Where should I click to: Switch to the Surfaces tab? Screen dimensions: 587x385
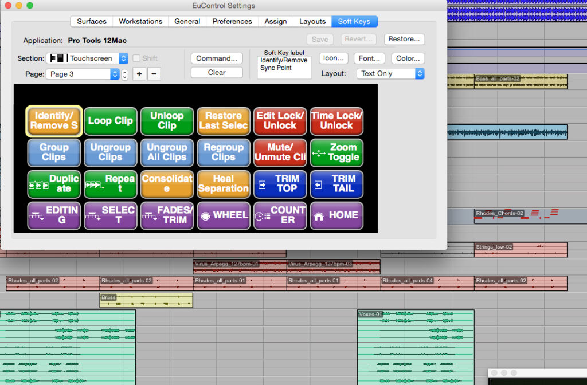pos(92,22)
